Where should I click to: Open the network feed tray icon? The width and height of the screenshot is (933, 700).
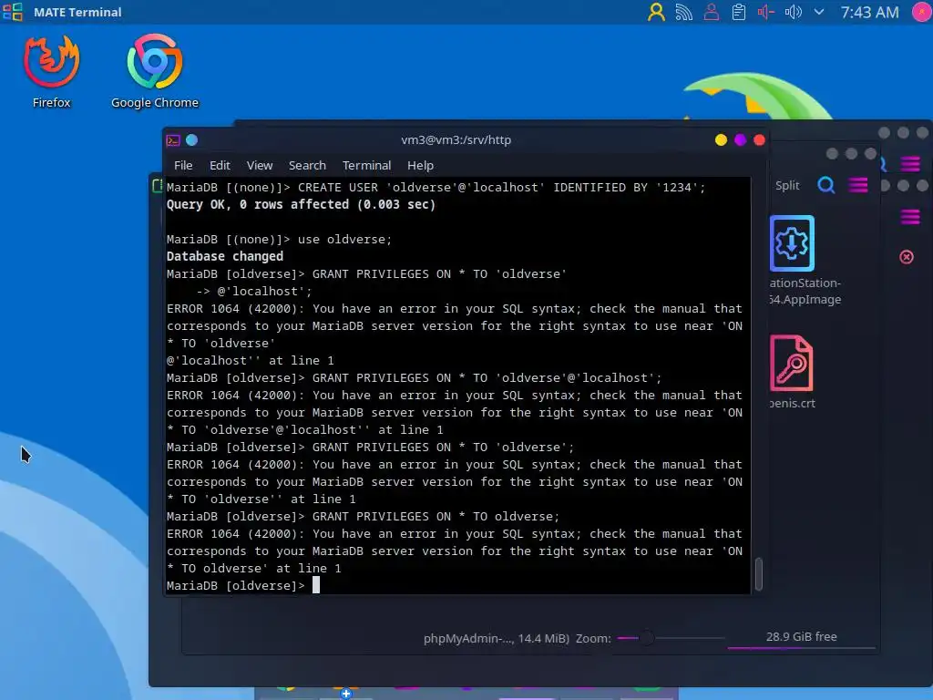click(x=683, y=12)
